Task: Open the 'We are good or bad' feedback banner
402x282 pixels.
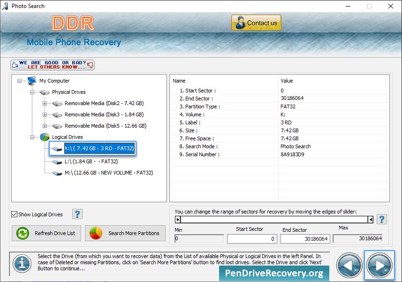Action: (x=53, y=65)
